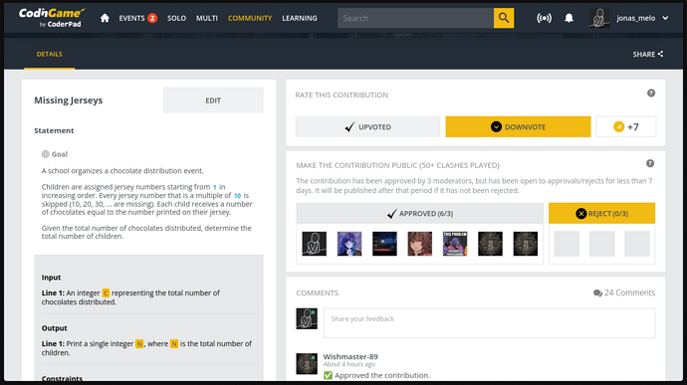This screenshot has width=687, height=385.
Task: Click the SHARE link
Action: click(x=647, y=55)
